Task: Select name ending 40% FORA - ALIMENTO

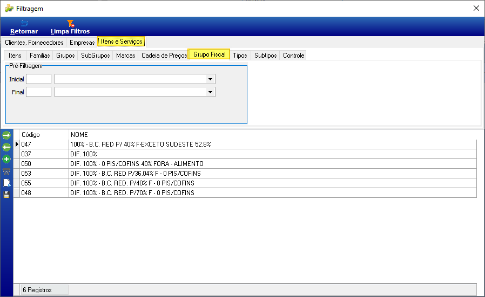Action: (x=273, y=164)
